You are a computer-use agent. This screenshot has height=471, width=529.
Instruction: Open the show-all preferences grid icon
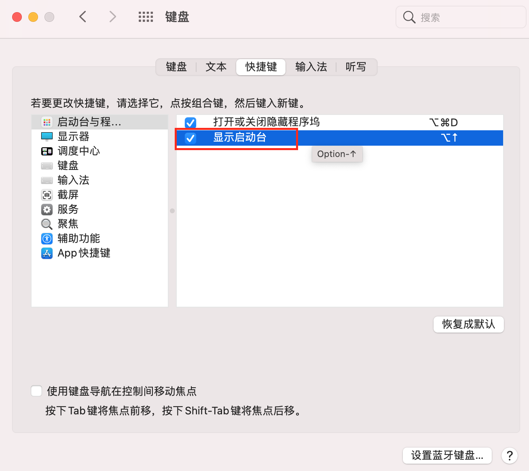[x=146, y=17]
